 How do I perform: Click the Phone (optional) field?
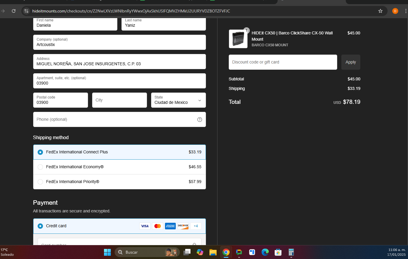(119, 120)
